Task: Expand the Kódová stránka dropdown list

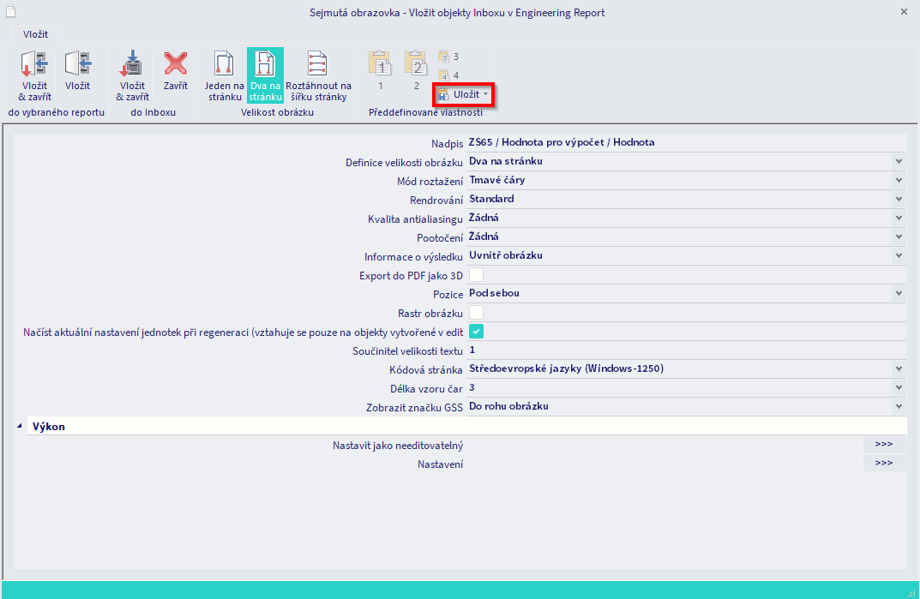Action: tap(898, 369)
